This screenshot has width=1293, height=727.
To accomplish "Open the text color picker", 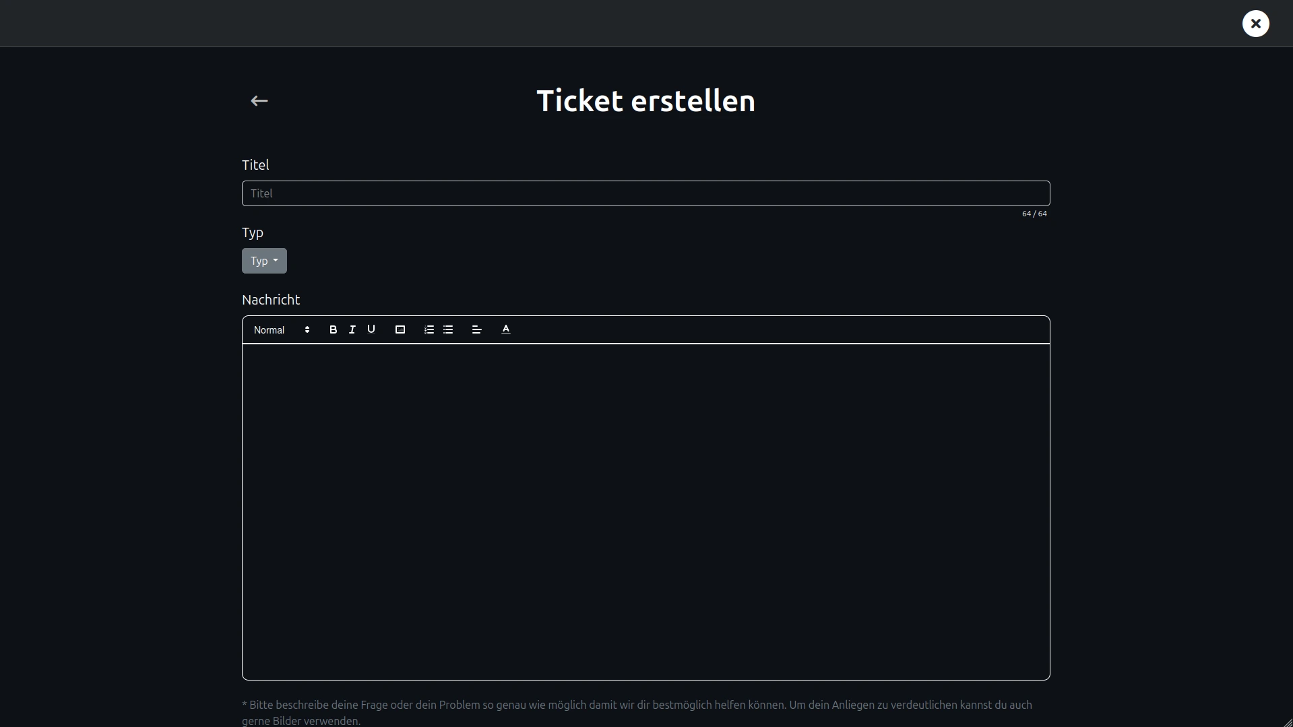I will coord(505,329).
